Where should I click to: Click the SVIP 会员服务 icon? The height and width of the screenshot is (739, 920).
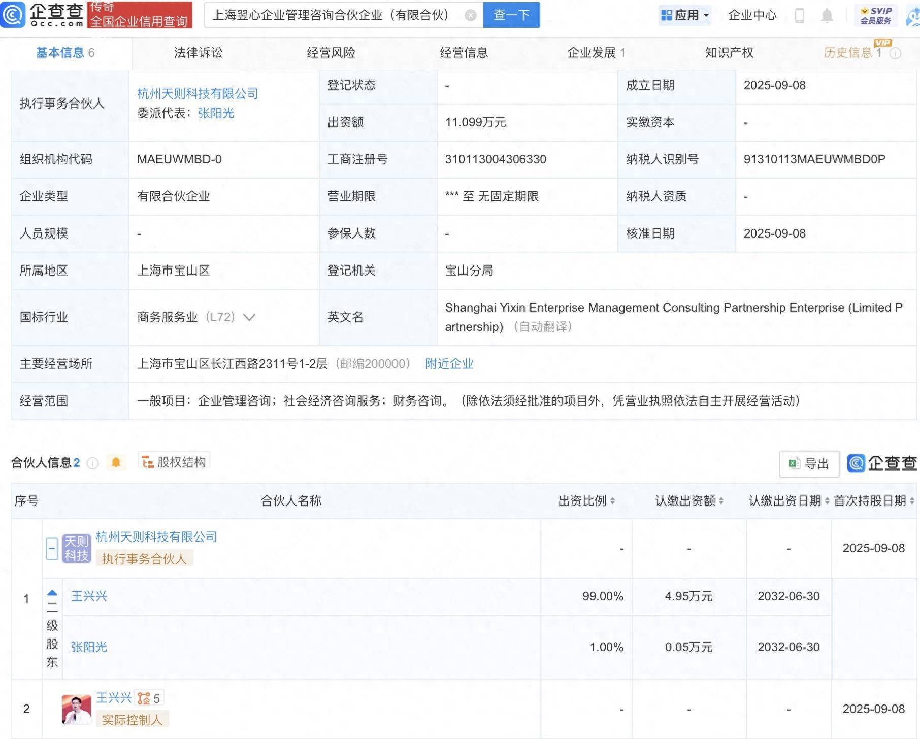pyautogui.click(x=874, y=14)
